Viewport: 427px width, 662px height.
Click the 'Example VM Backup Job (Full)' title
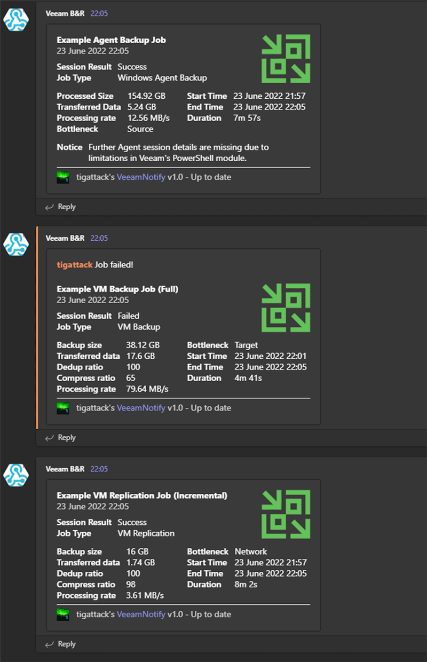[x=117, y=289]
